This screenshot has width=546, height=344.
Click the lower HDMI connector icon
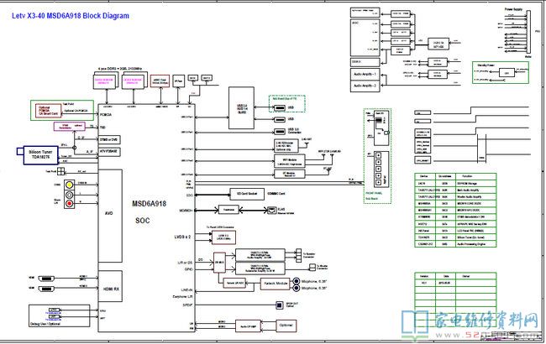[46, 289]
